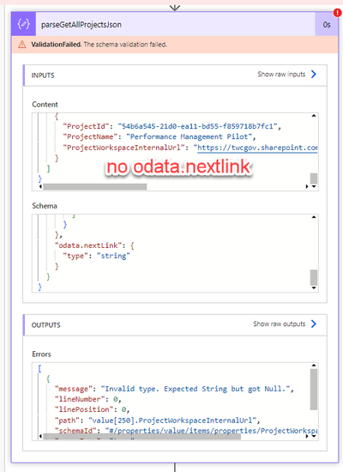343x472 pixels.
Task: Click Content box scroll-left arrow
Action: tap(40, 186)
